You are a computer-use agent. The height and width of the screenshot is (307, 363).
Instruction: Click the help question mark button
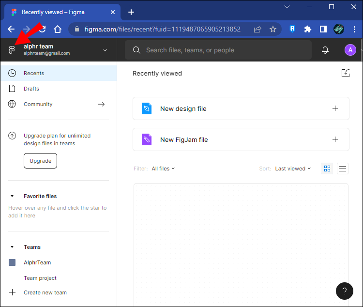pos(345,291)
